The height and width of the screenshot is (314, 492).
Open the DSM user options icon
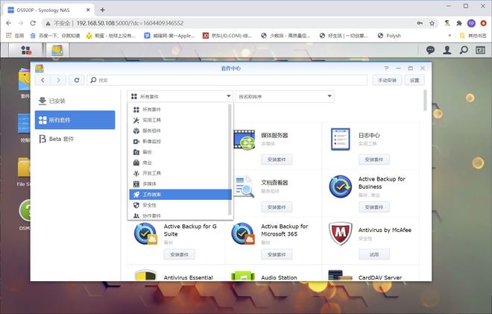[447, 50]
